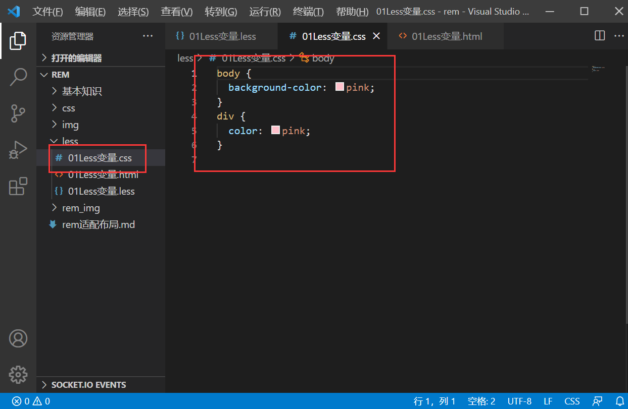The height and width of the screenshot is (409, 628).
Task: Click the 'div {' selector line
Action: click(231, 116)
